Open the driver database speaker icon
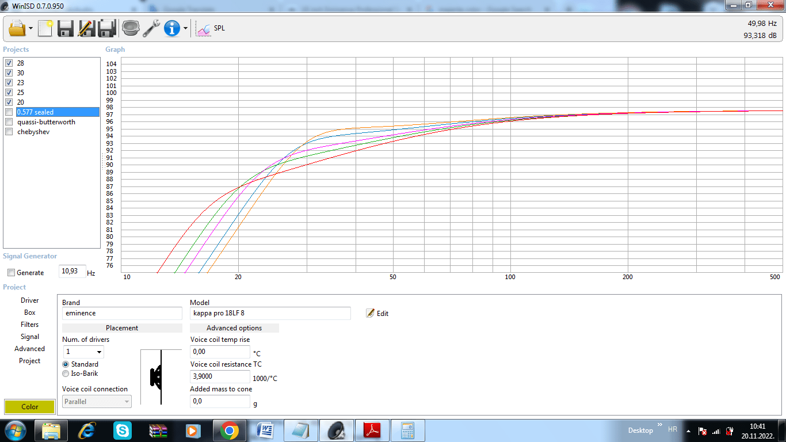Image resolution: width=786 pixels, height=442 pixels. coord(131,28)
